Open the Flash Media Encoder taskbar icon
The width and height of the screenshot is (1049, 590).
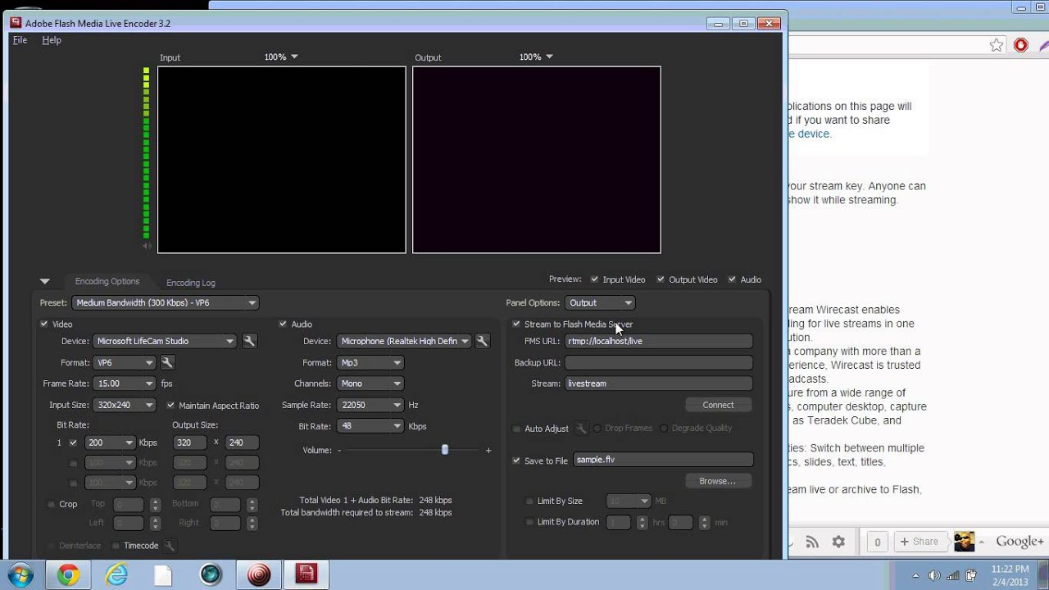(306, 575)
